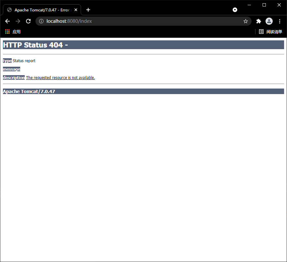The width and height of the screenshot is (287, 262).
Task: Minimize the browser window
Action: (x=249, y=5)
